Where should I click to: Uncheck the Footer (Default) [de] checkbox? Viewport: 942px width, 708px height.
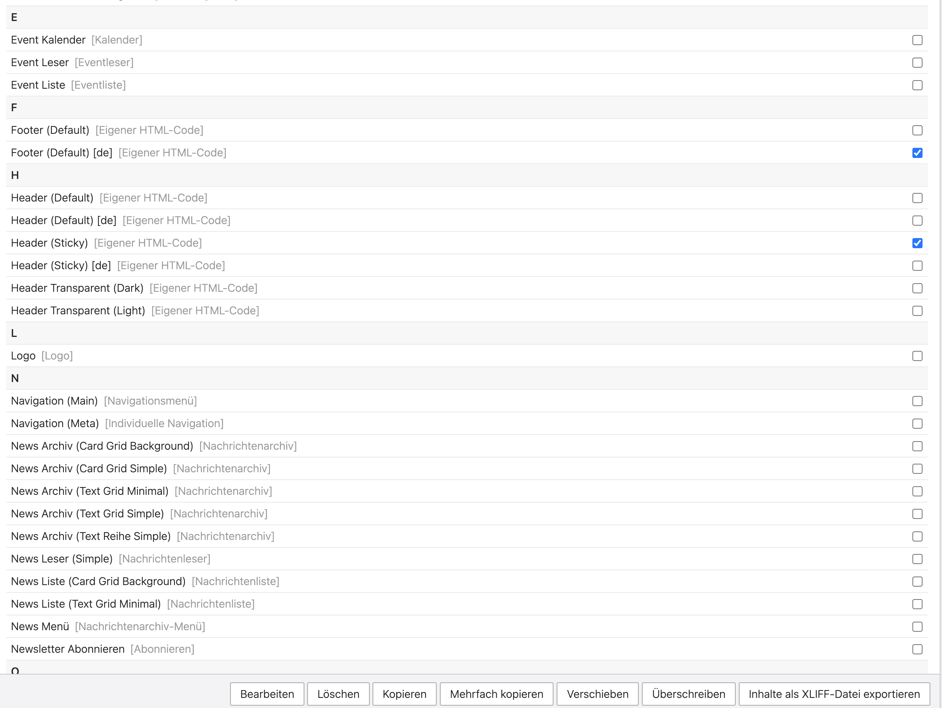pyautogui.click(x=917, y=153)
